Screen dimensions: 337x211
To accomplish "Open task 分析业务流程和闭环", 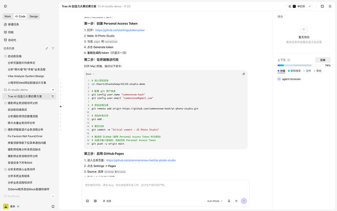I will point(20,183).
